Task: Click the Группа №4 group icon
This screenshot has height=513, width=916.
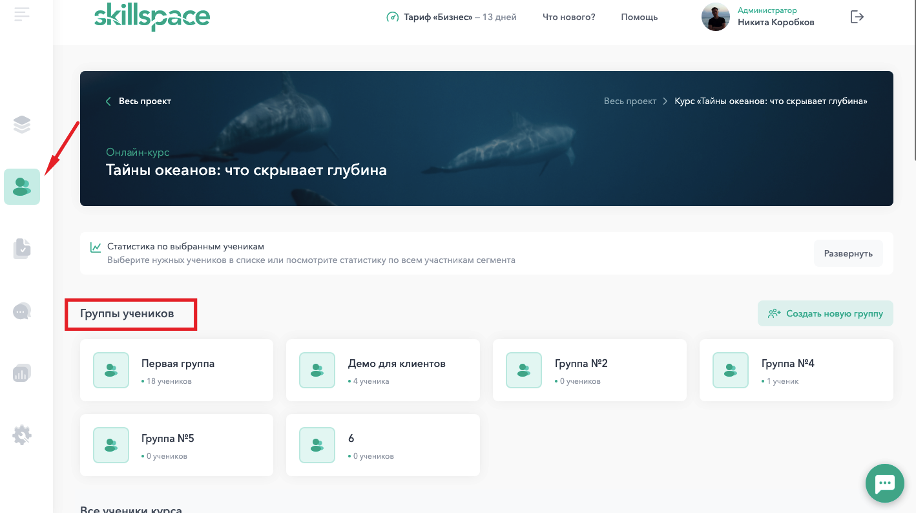Action: tap(731, 370)
